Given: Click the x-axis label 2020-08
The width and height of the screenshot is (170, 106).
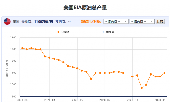Looking at the screenshot, I should click(133, 100).
